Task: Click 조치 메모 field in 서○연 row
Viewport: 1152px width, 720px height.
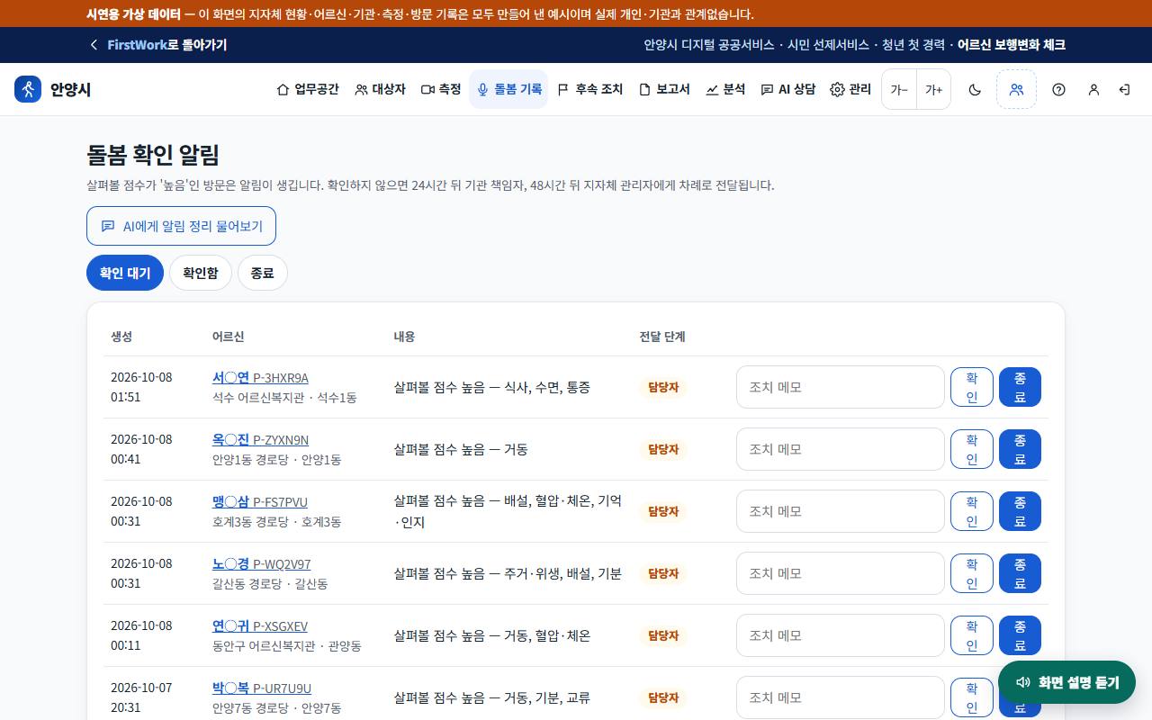Action: [841, 387]
